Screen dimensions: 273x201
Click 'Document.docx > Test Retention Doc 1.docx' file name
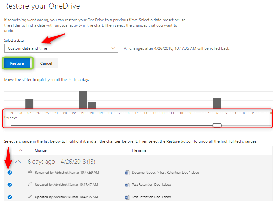(165, 173)
